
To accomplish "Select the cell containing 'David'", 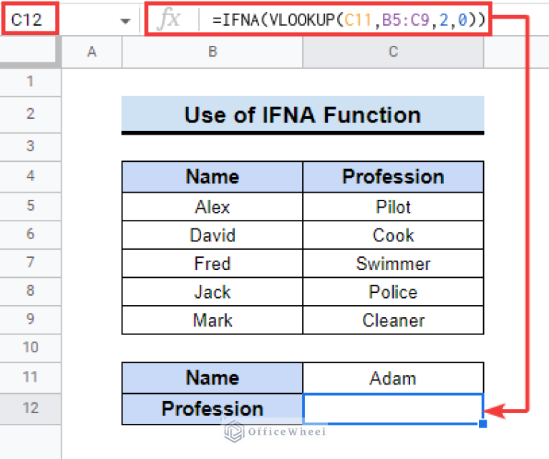I will (x=212, y=235).
